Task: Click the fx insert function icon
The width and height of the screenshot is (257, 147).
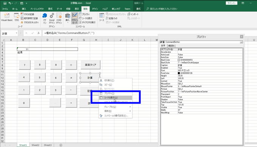Action: coord(39,33)
